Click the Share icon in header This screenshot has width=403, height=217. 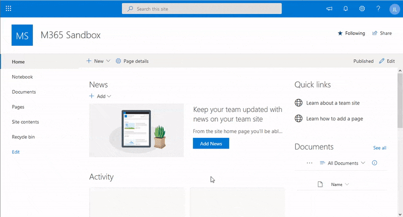point(375,33)
